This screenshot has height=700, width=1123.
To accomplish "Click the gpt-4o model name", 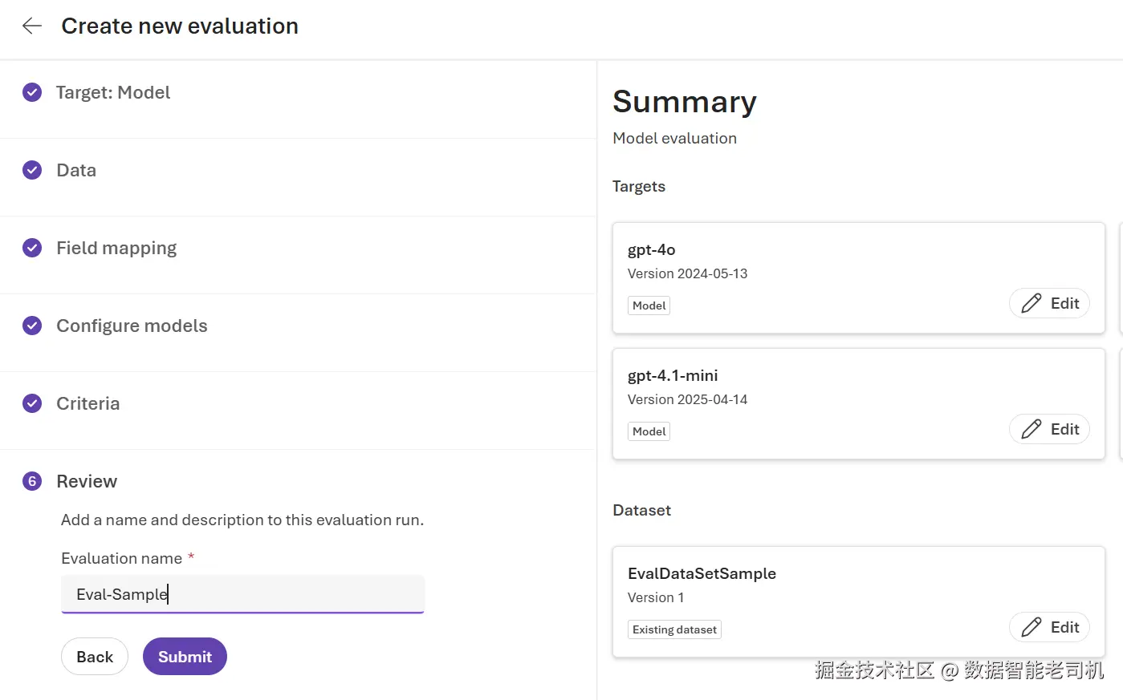I will 652,249.
